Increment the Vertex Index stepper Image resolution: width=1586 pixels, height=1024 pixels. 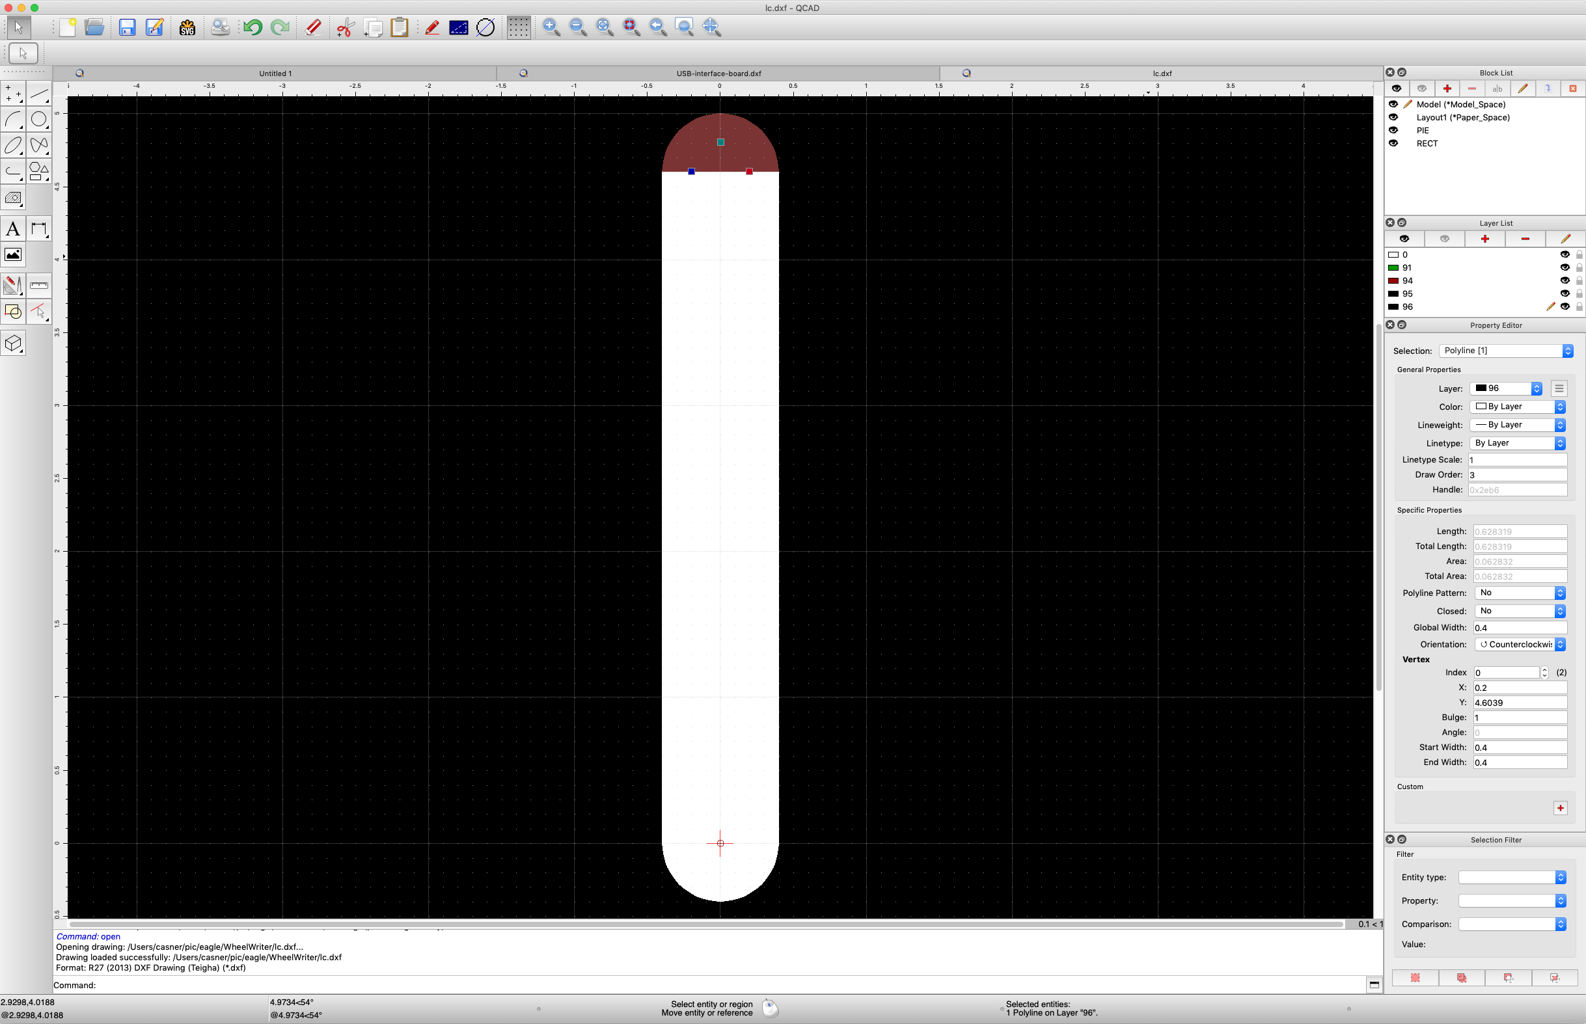click(1545, 669)
